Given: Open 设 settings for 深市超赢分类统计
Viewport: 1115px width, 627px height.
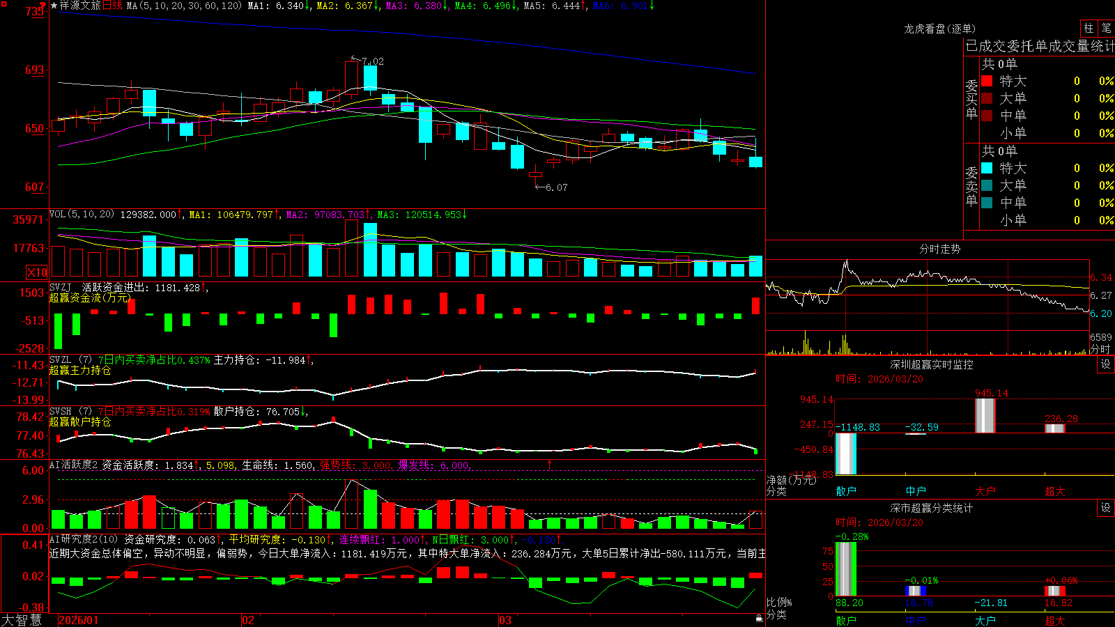Looking at the screenshot, I should [x=1106, y=508].
